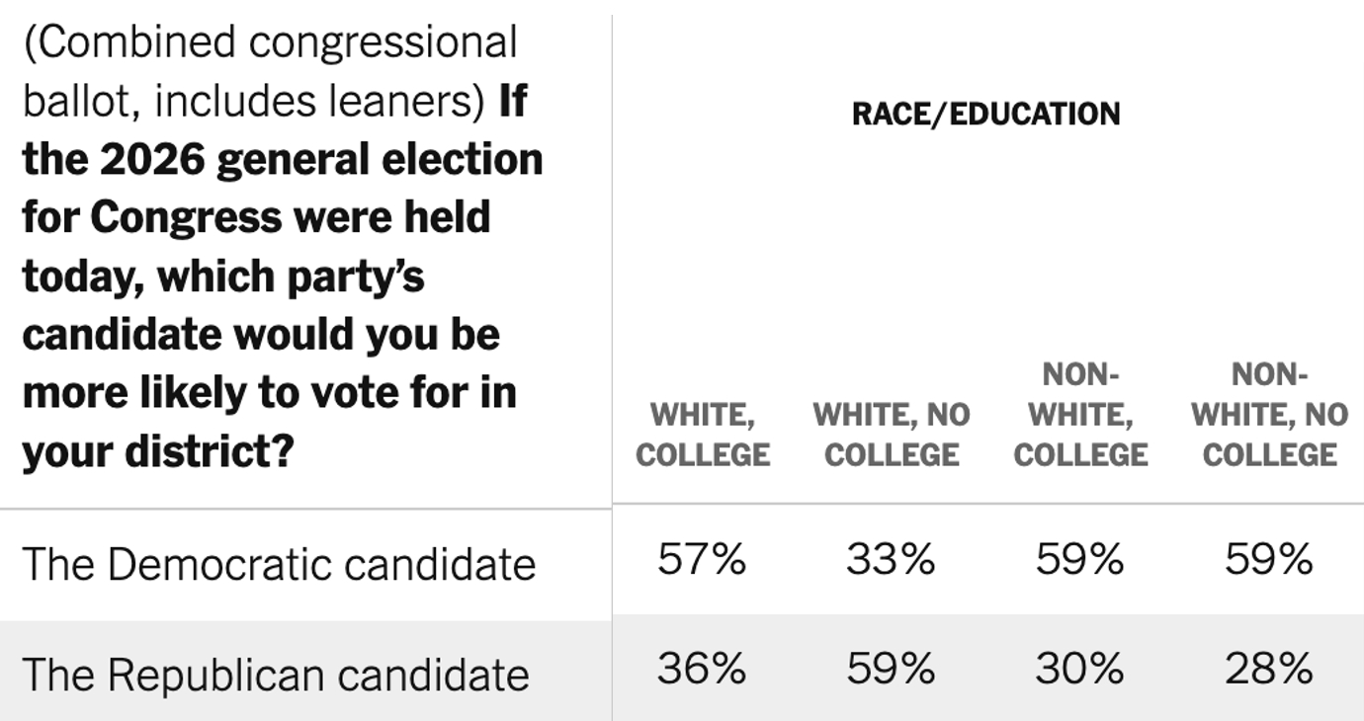Click the "your district?" question ending
This screenshot has height=721, width=1364.
[158, 451]
